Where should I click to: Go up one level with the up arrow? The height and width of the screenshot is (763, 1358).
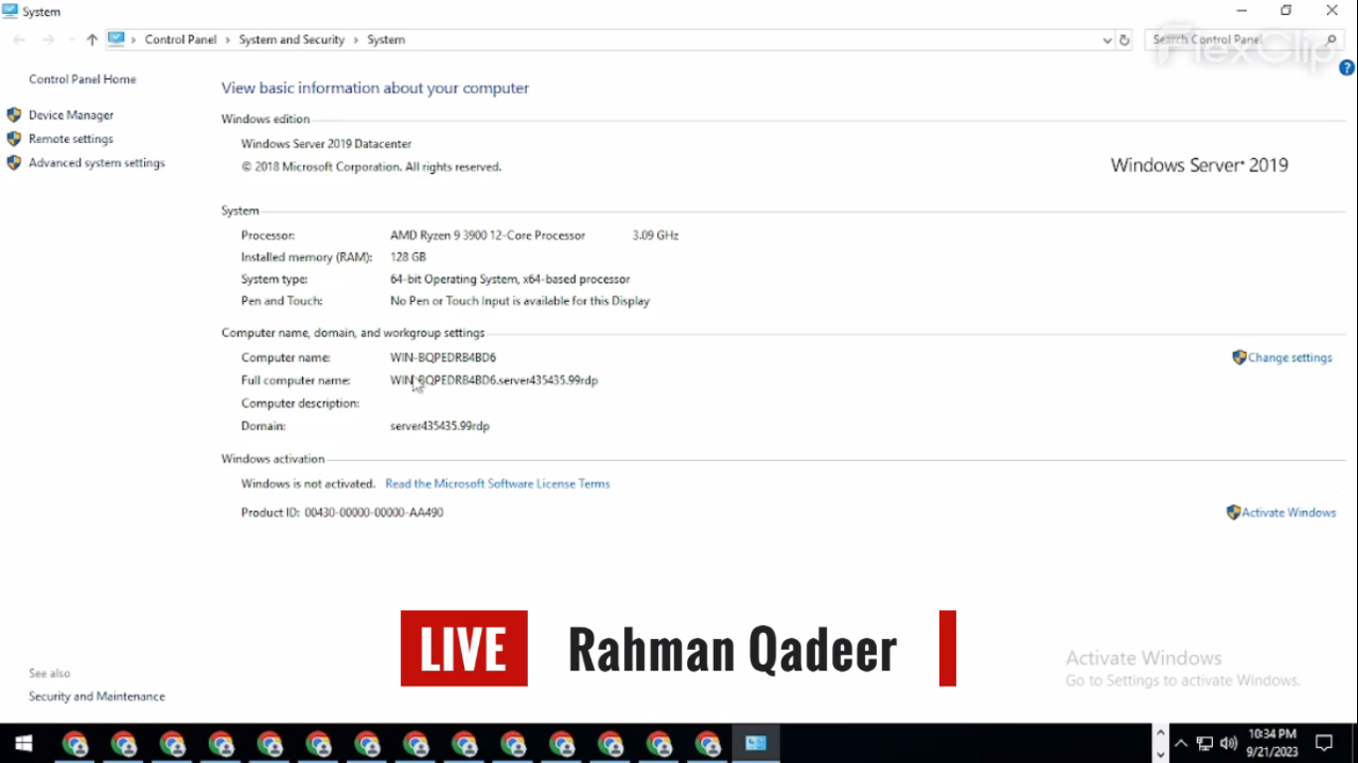coord(92,40)
